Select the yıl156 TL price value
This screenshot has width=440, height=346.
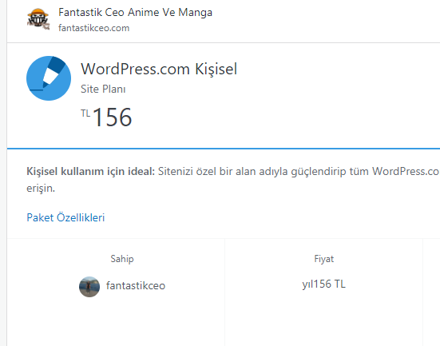click(324, 284)
